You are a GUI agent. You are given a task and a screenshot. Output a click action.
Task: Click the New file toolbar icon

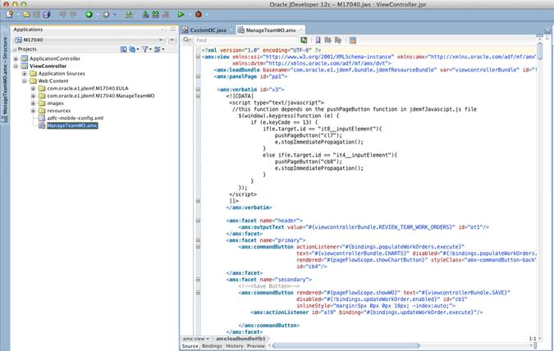point(10,15)
